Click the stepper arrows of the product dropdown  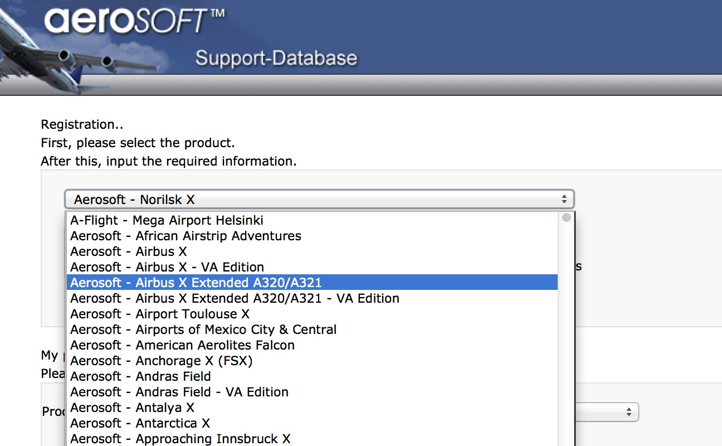(x=564, y=200)
